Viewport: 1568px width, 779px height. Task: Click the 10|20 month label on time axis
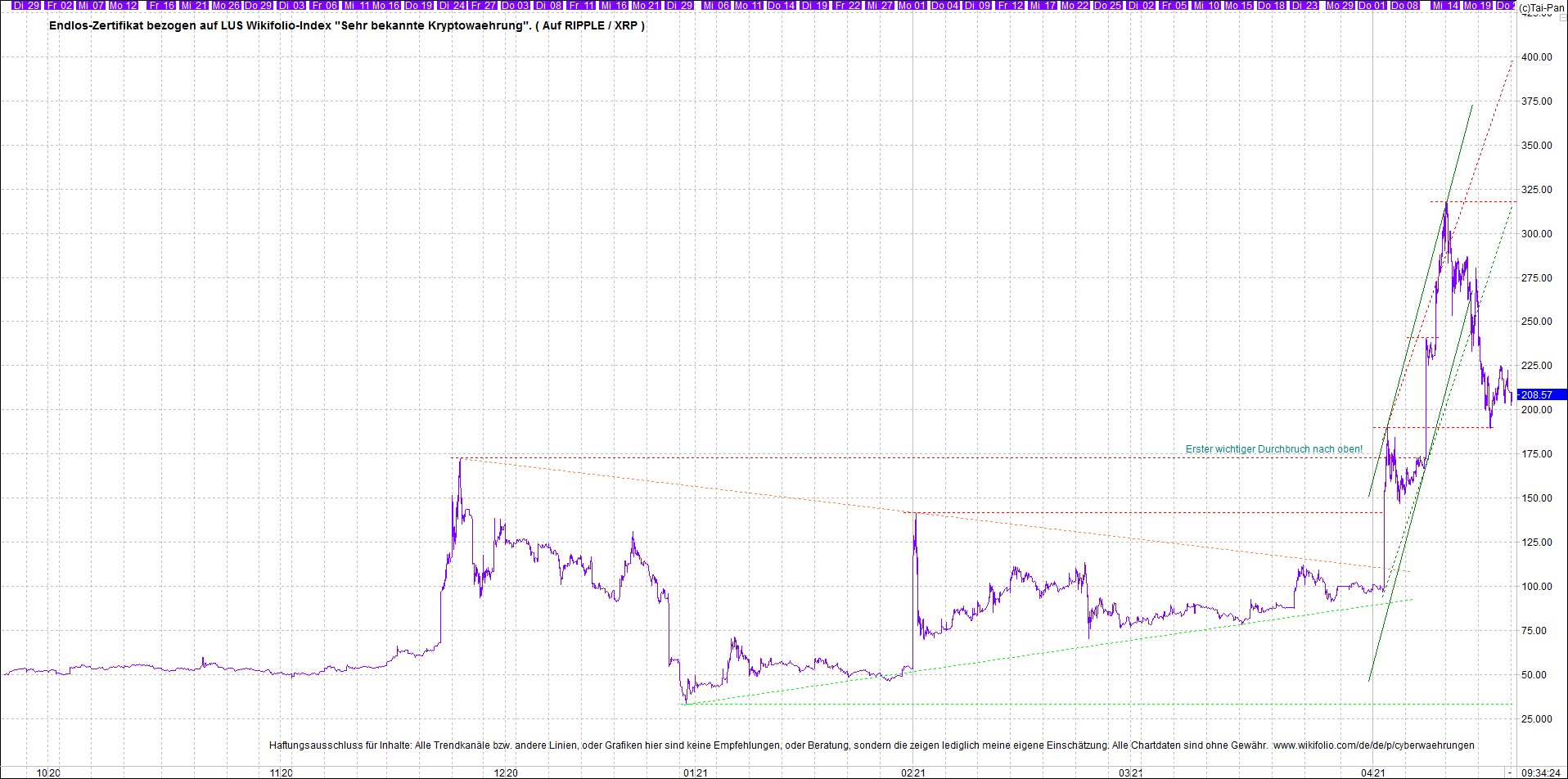tap(49, 772)
